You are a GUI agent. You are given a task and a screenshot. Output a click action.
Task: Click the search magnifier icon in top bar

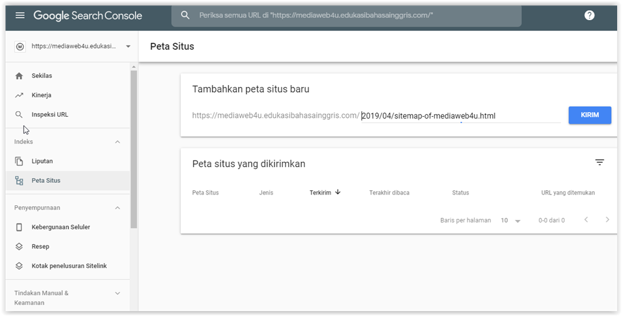coord(185,15)
